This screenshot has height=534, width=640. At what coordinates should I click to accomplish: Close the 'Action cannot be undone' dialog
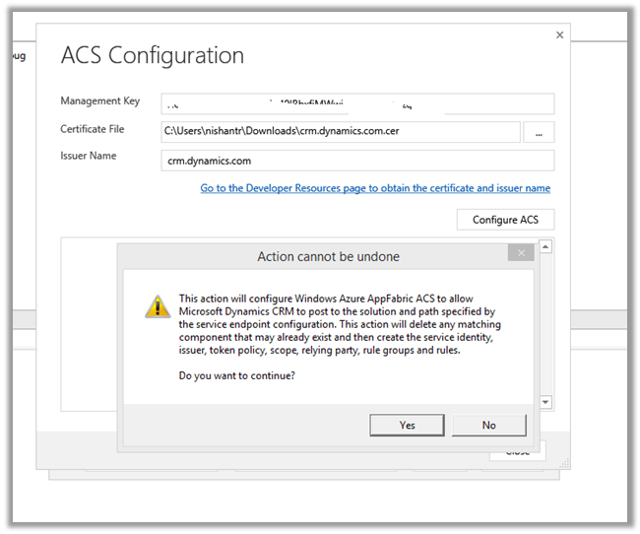(x=521, y=254)
